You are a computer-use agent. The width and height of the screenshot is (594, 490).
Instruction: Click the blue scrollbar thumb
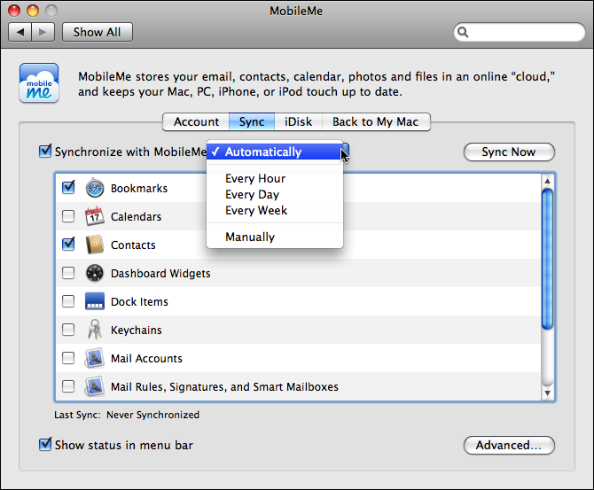point(547,259)
